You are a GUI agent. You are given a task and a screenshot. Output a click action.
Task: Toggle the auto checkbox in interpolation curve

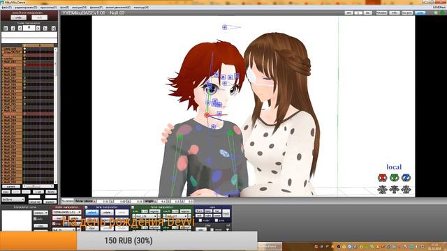(x=35, y=219)
